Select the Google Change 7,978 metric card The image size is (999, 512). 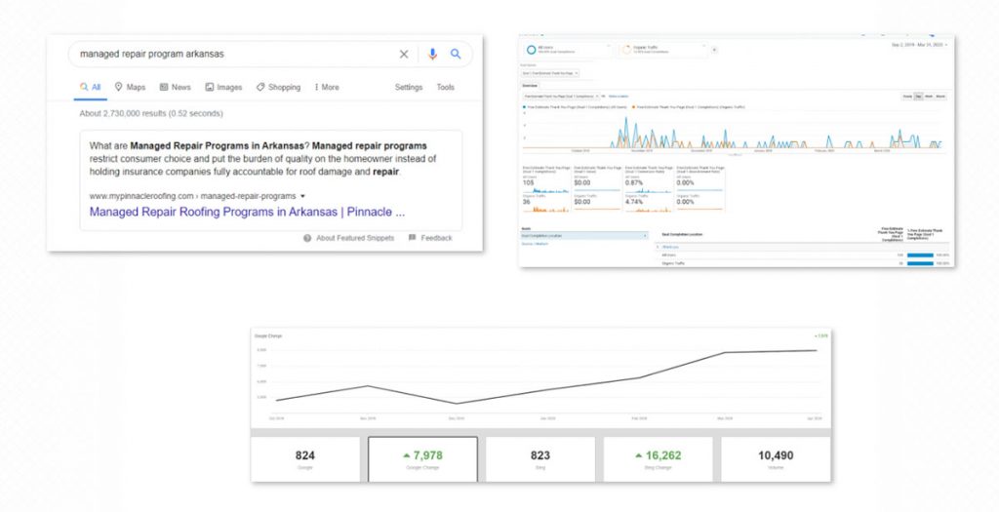pos(422,458)
